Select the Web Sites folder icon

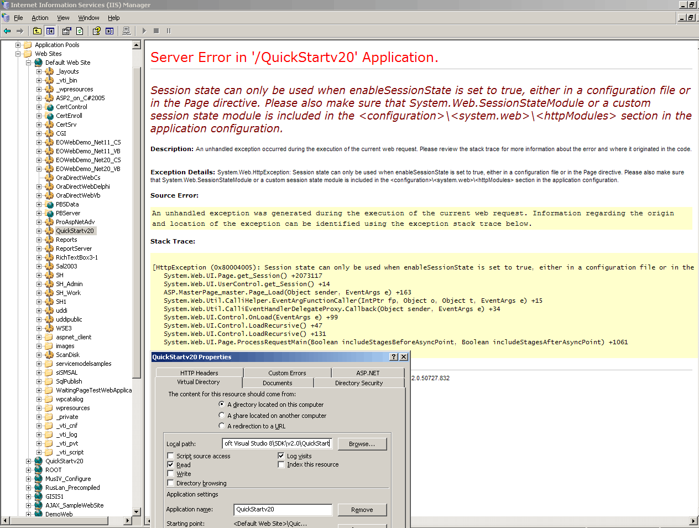coord(28,54)
